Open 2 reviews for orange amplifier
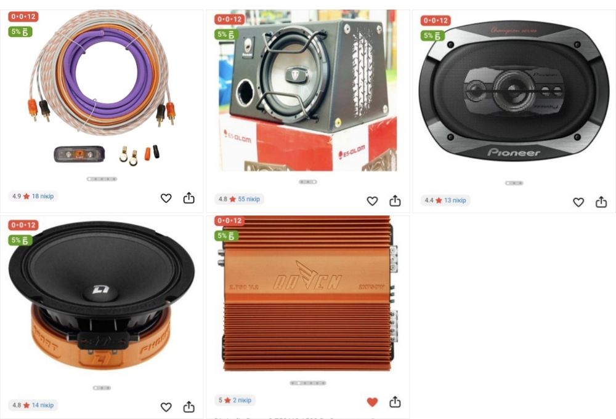Screen dimensions: 616x419 coord(241,400)
